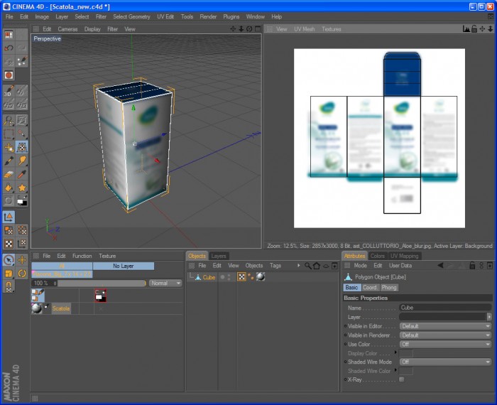
Task: Pick the Eraser tool
Action: coord(9,174)
